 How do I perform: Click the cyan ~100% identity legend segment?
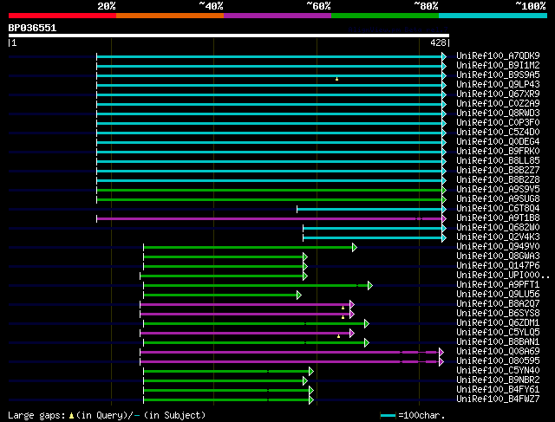[493, 16]
